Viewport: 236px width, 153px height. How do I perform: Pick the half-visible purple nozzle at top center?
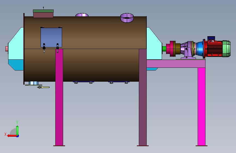[82, 15]
